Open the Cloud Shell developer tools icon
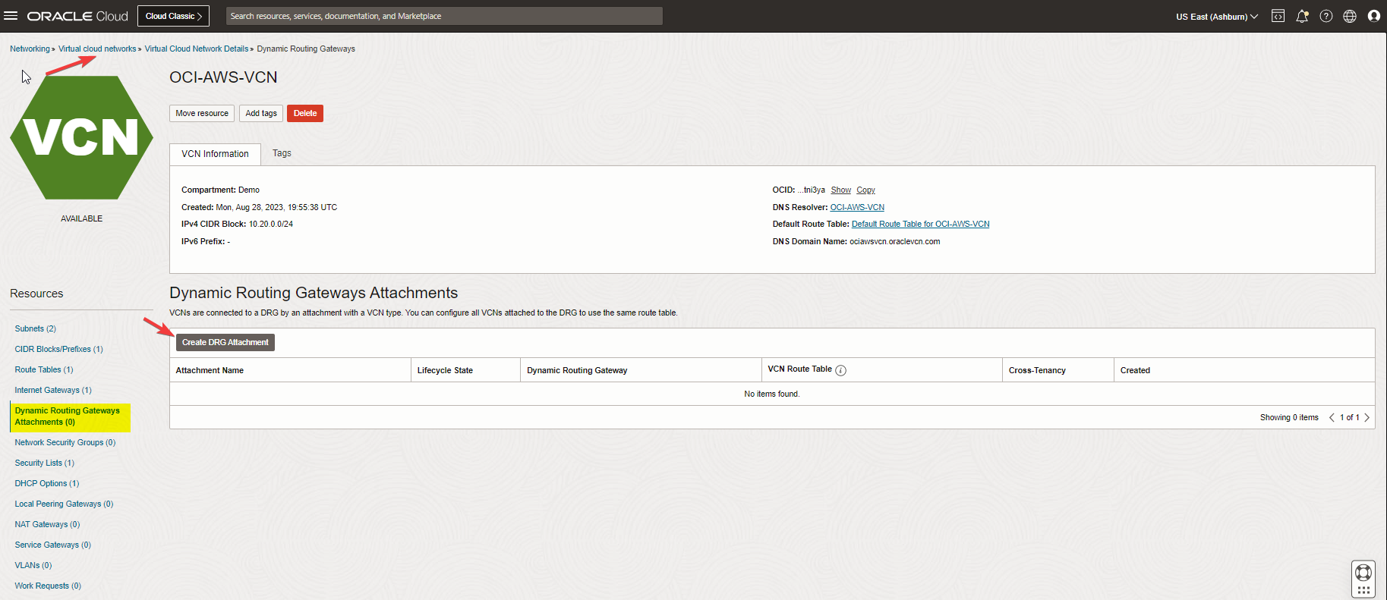The width and height of the screenshot is (1387, 600). [x=1278, y=16]
